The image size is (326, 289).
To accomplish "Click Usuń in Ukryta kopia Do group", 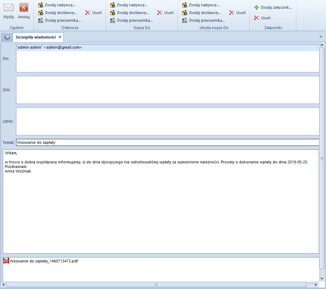I will click(238, 13).
